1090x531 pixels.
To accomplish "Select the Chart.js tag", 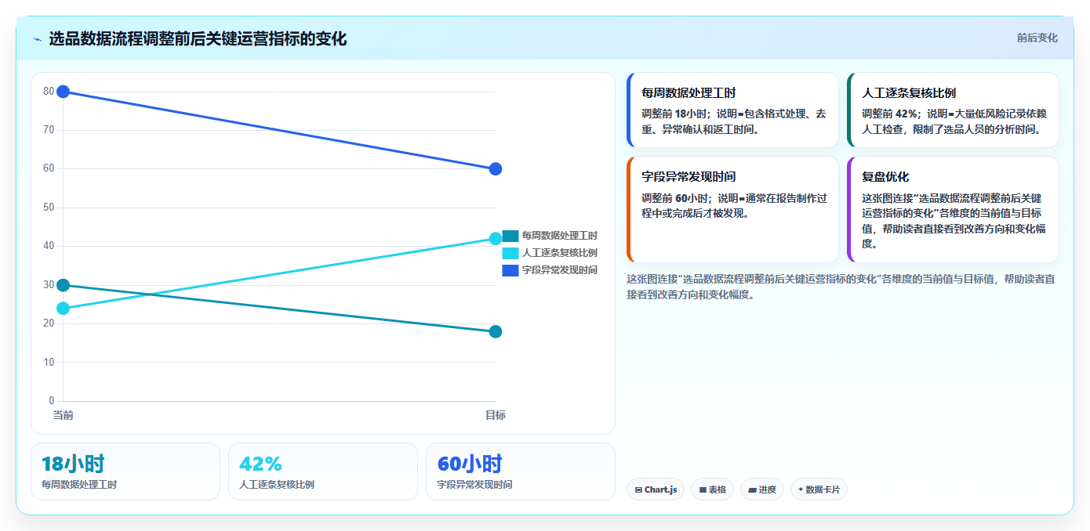I will pos(656,489).
